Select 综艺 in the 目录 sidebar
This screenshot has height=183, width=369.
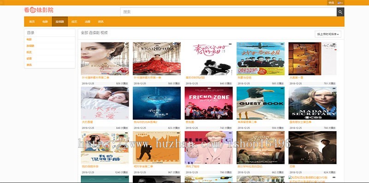pos(29,52)
